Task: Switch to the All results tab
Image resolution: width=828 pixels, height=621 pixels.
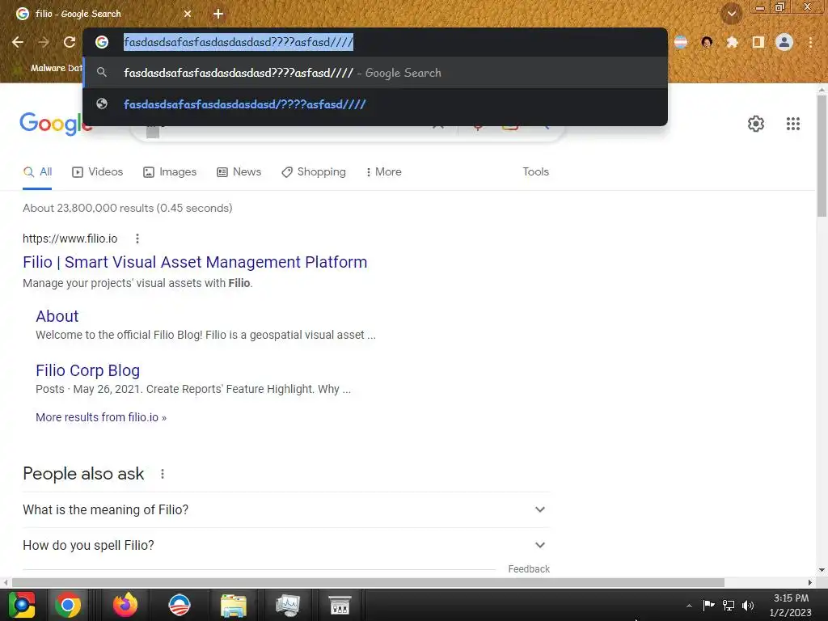Action: pyautogui.click(x=37, y=171)
